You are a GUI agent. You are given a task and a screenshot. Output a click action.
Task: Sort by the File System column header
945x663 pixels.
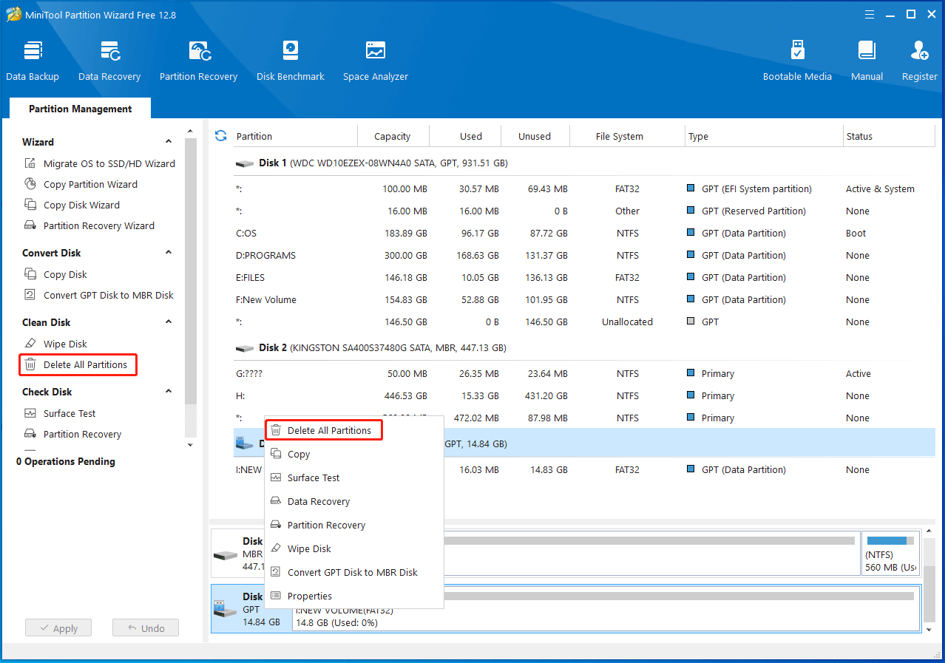point(628,136)
